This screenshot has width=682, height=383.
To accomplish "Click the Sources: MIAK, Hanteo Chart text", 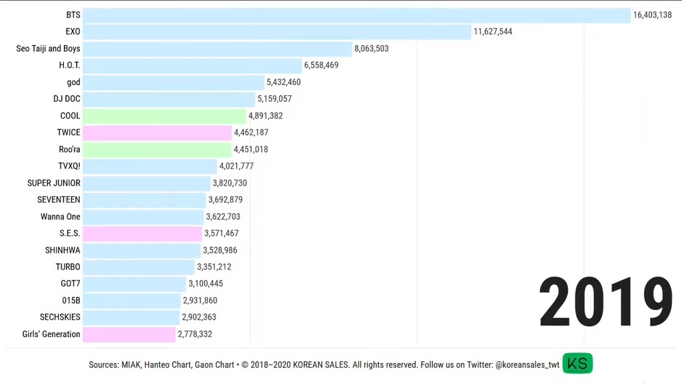I will click(141, 365).
